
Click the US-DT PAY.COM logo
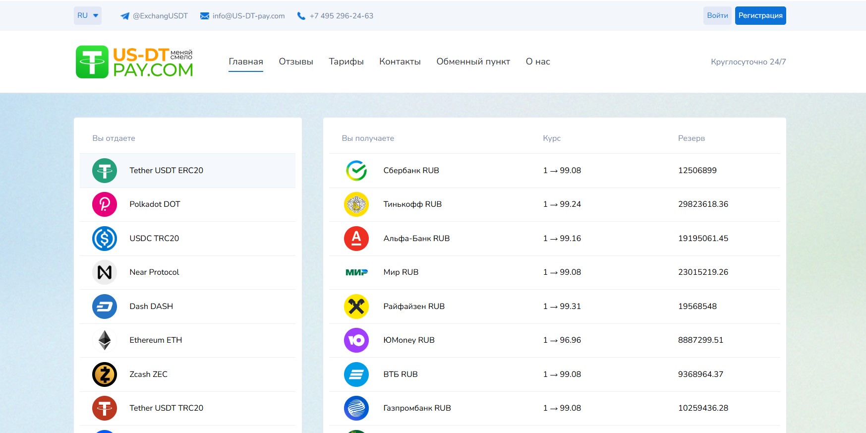(x=134, y=62)
